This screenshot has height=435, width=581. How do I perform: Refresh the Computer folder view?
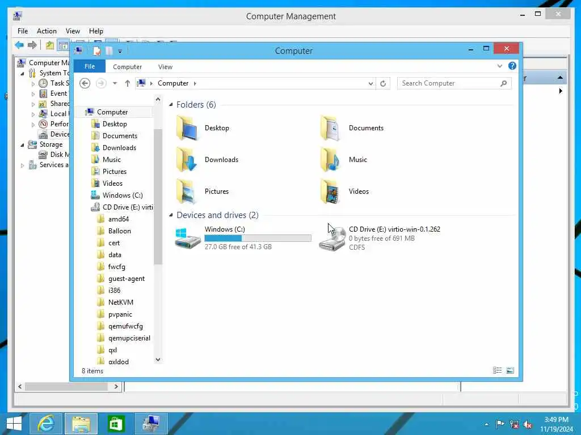click(383, 84)
